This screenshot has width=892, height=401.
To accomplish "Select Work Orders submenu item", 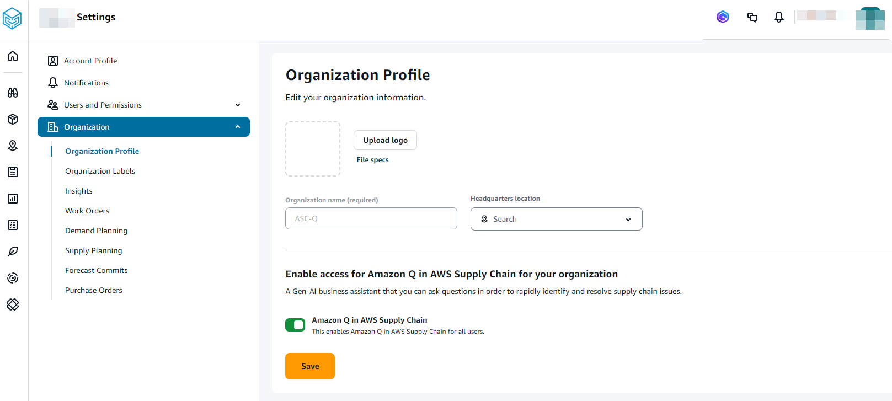I will coord(87,211).
